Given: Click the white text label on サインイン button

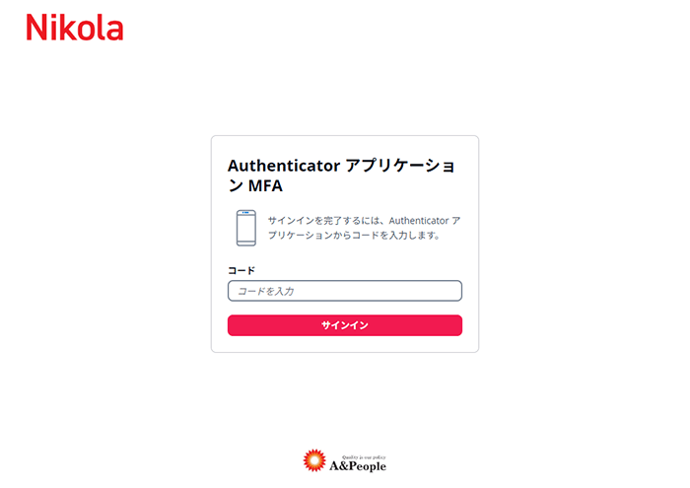Looking at the screenshot, I should pyautogui.click(x=345, y=325).
